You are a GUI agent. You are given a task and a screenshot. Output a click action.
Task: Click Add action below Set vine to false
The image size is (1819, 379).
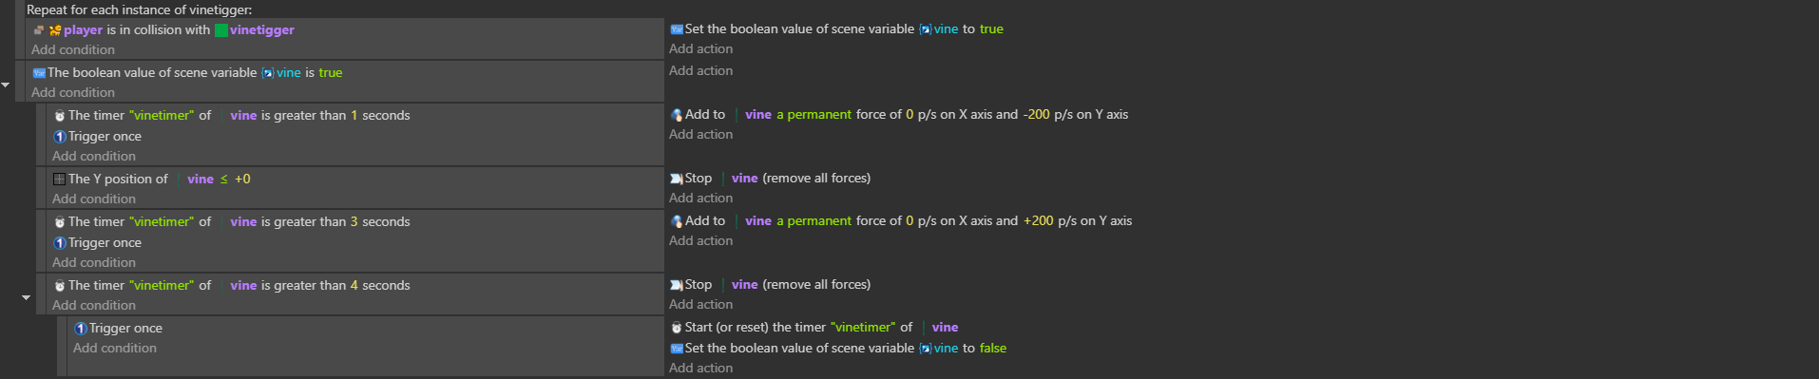[700, 369]
